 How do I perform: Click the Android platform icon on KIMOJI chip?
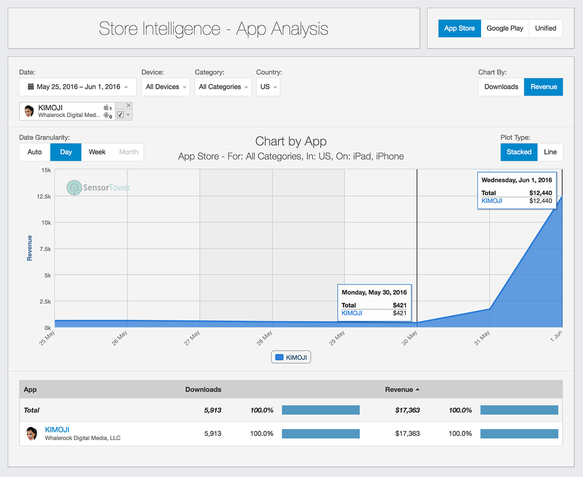[107, 116]
